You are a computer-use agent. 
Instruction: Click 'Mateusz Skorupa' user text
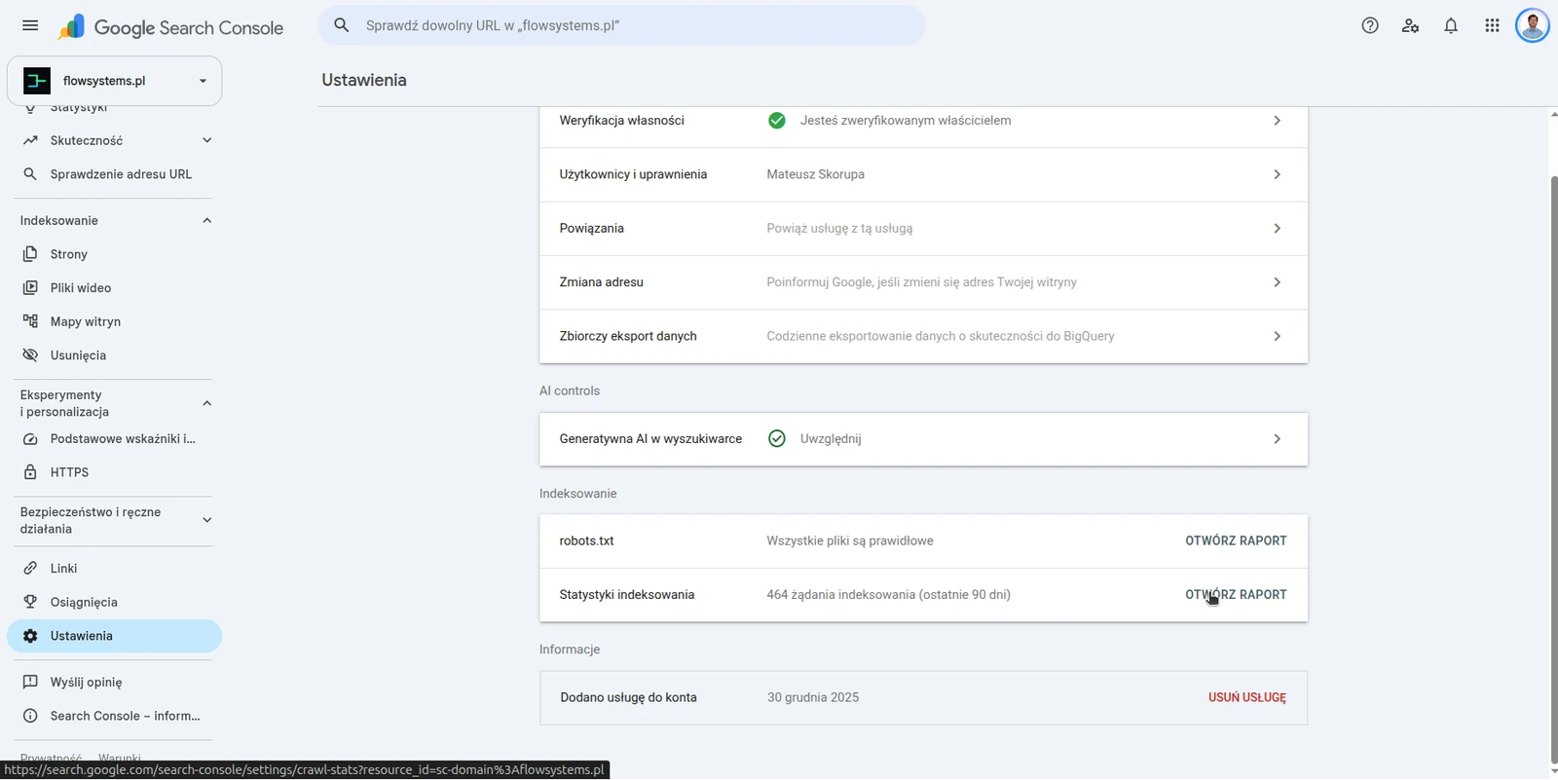[x=815, y=174]
